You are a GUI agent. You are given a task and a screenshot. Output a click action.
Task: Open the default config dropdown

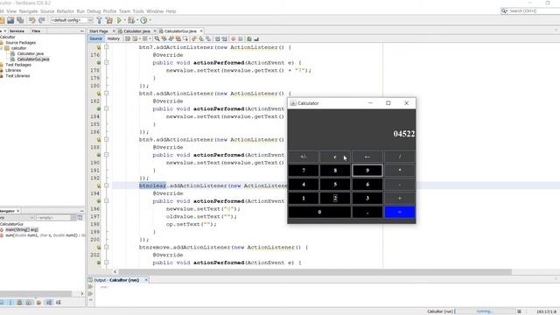click(72, 20)
